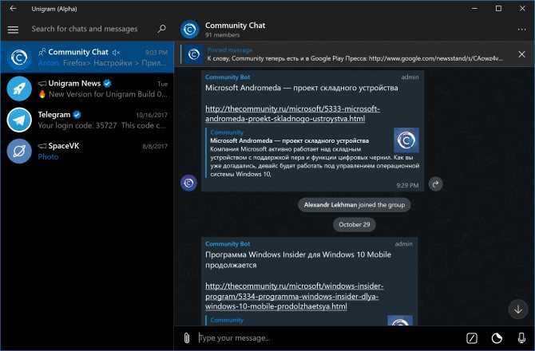The image size is (535, 351).
Task: Open the three-dots chat options menu
Action: pyautogui.click(x=521, y=30)
